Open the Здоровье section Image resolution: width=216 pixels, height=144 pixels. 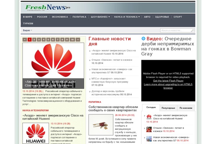click(162, 17)
